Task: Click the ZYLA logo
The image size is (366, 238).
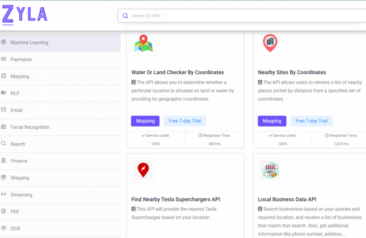Action: pos(25,15)
